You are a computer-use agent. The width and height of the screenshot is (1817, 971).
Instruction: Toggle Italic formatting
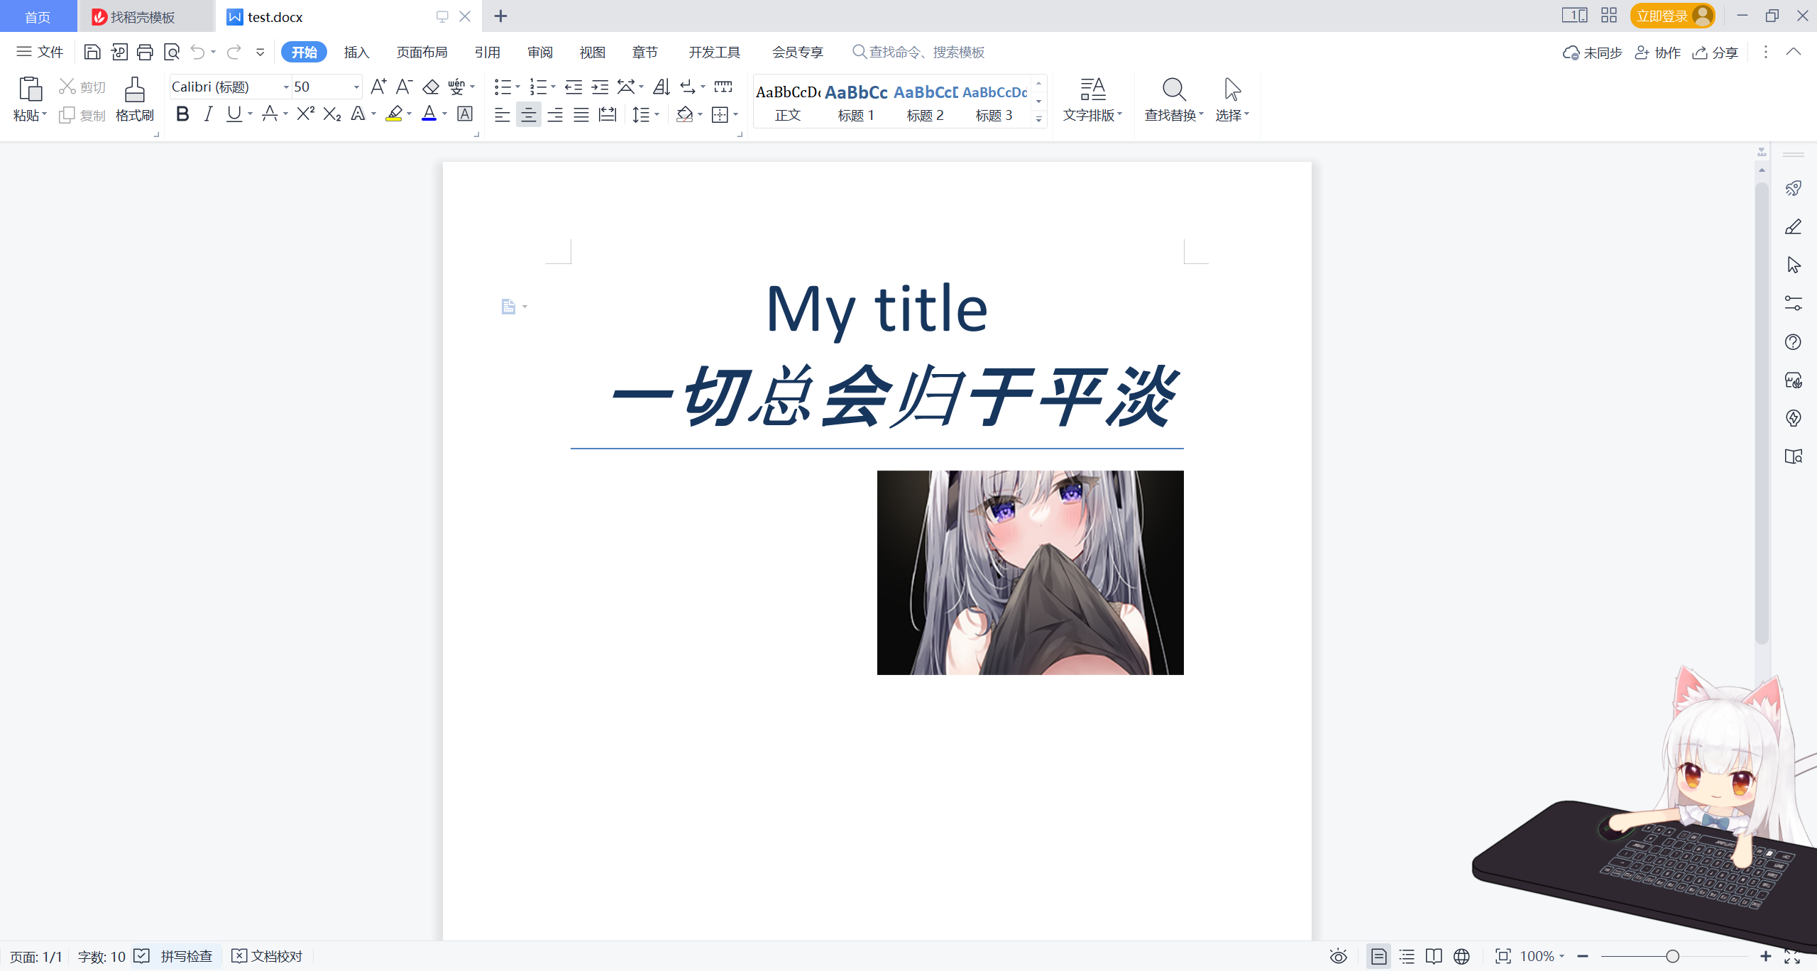[x=208, y=114]
